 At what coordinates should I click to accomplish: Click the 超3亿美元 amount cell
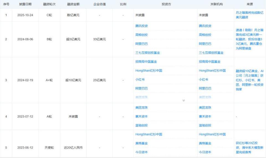click(x=73, y=39)
